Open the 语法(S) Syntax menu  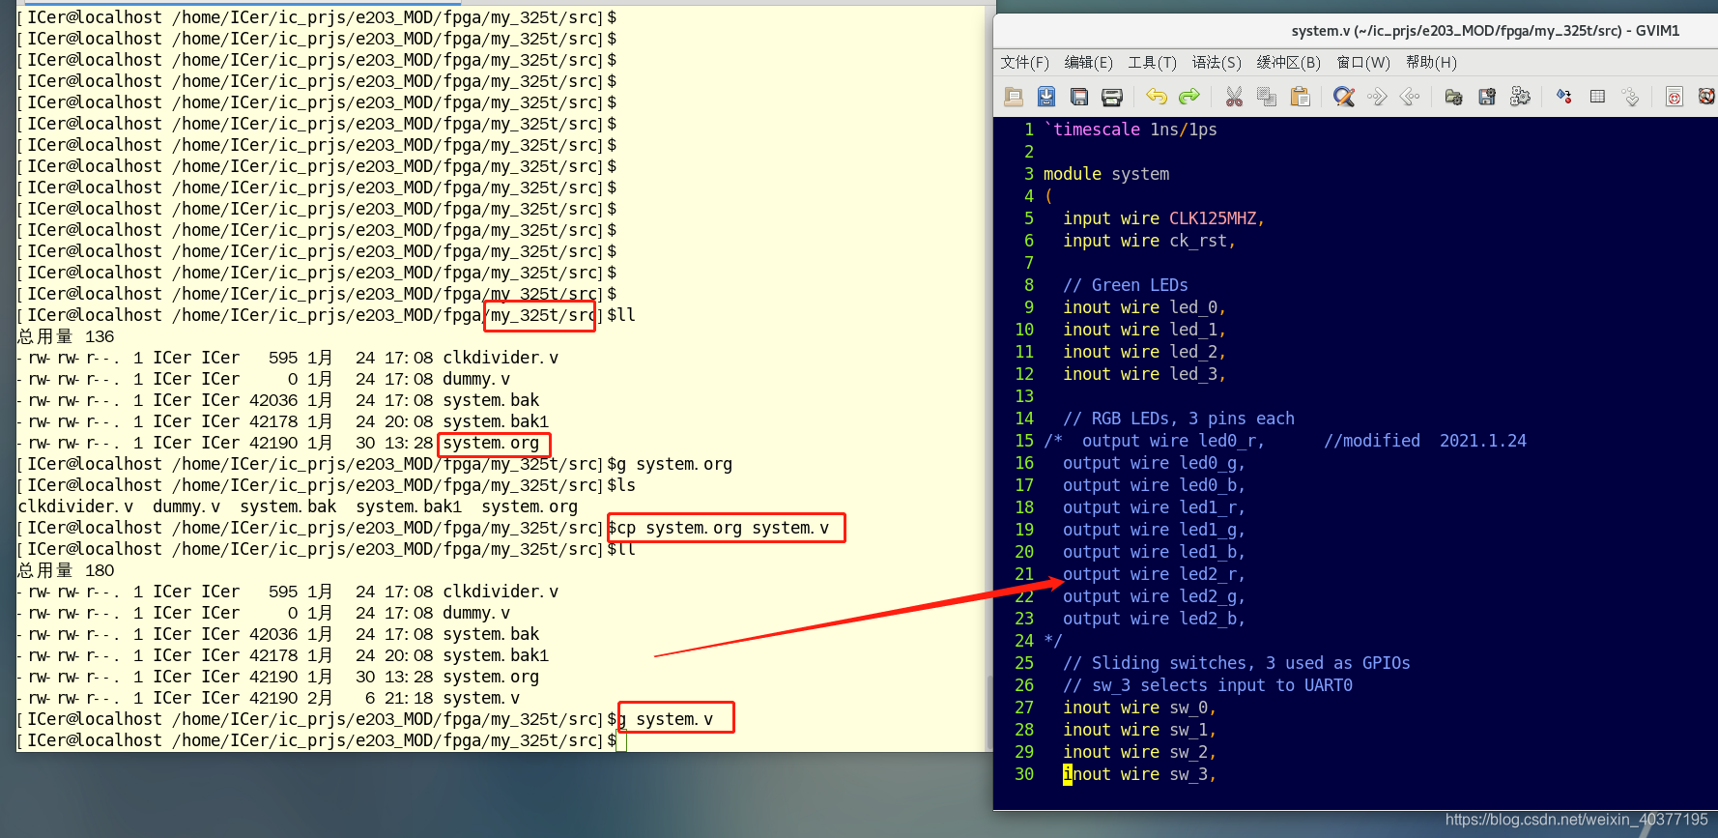coord(1217,63)
